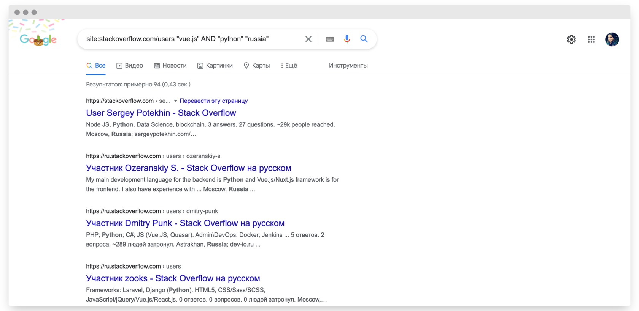The height and width of the screenshot is (311, 639).
Task: Open the on-screen keyboard icon
Action: 330,39
